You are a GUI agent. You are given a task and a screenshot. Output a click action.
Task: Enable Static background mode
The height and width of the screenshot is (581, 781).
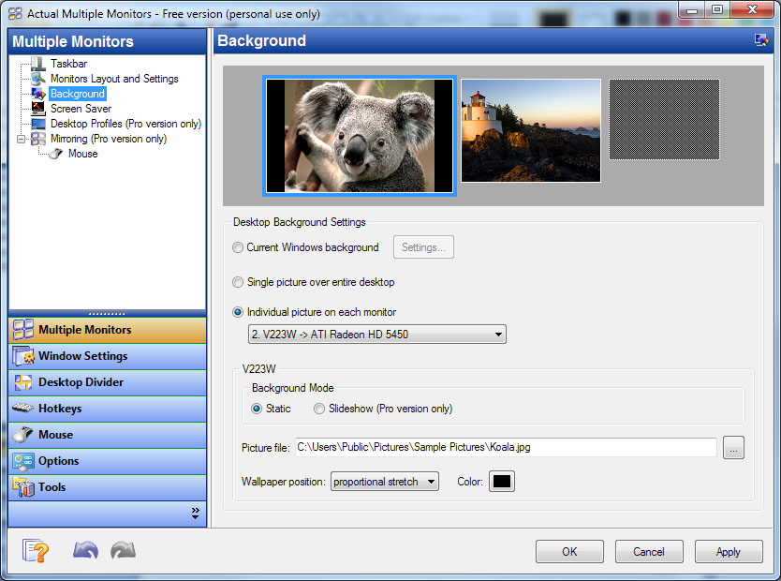pos(257,409)
